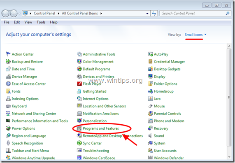Viewport: 235px width, 163px height.
Task: Click the Fonts folder icon
Action: 8,91
